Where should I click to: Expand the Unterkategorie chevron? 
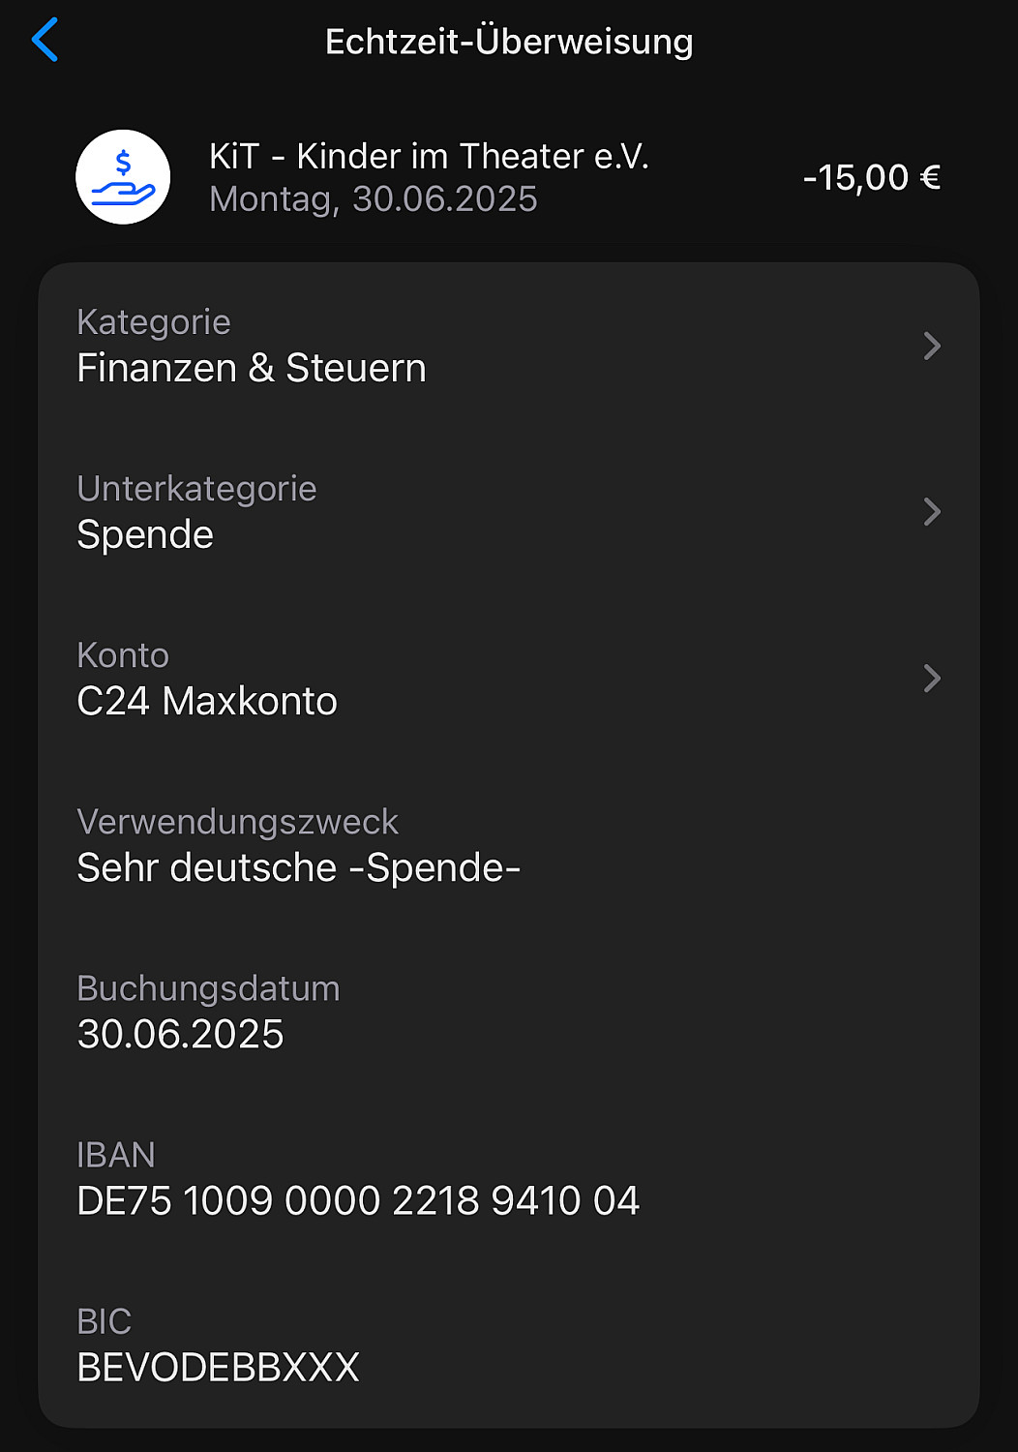click(932, 512)
